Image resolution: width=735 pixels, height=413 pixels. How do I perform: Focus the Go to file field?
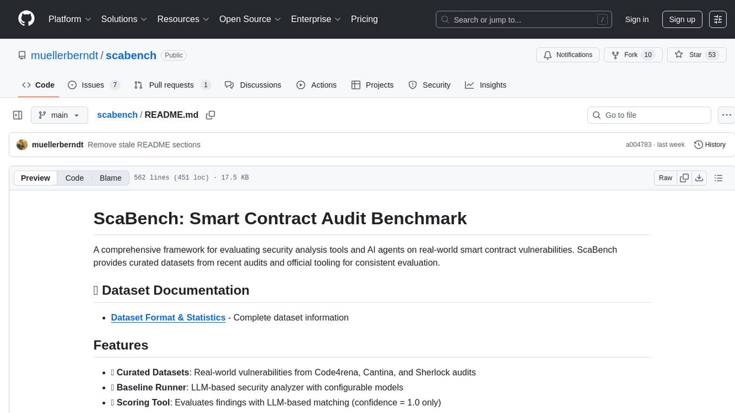649,115
